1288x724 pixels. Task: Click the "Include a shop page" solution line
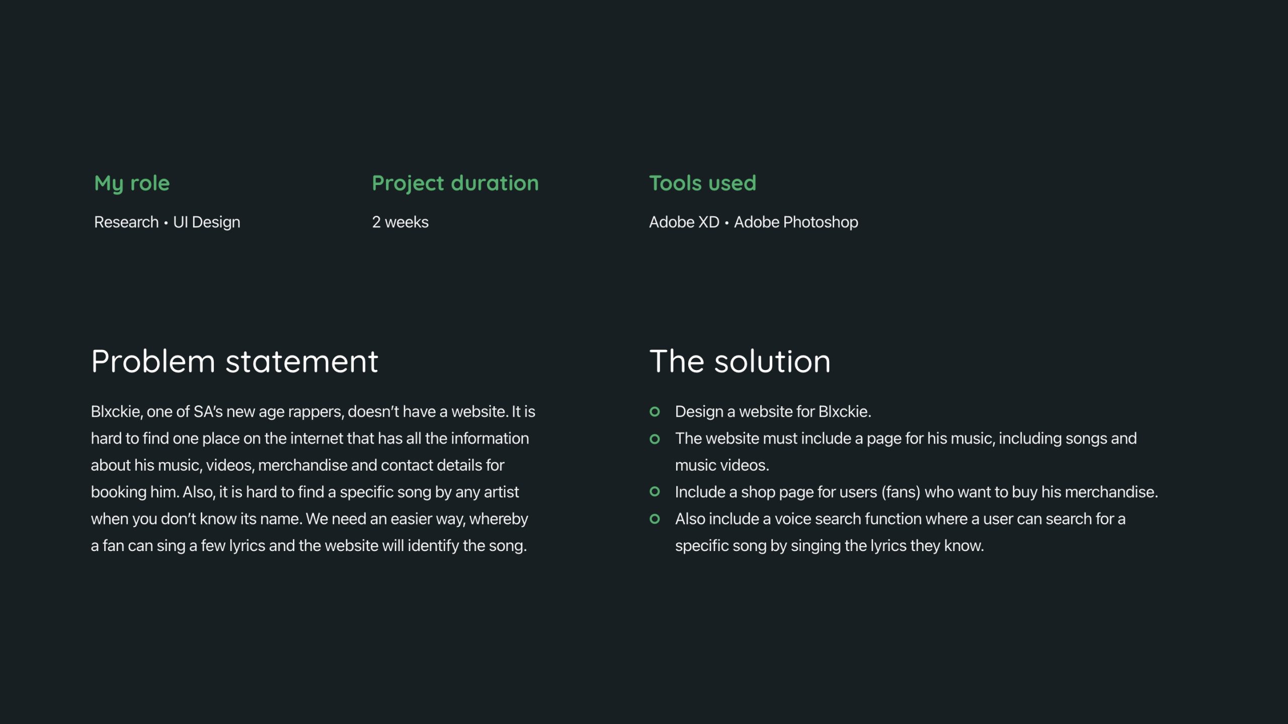916,492
